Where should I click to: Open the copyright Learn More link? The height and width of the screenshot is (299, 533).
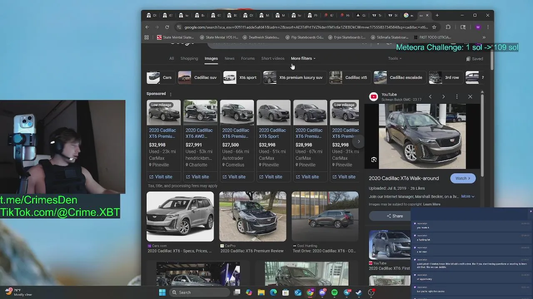pos(431,204)
